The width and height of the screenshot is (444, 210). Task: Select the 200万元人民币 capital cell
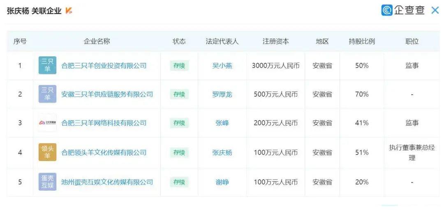pos(276,123)
